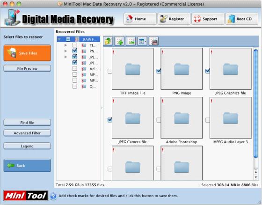Click the up-folder green arrow toolbar icon

pos(108,41)
